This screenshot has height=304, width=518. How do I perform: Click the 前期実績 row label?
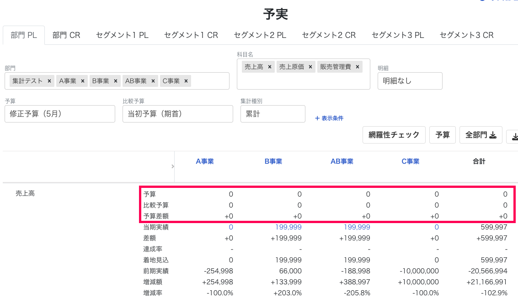pyautogui.click(x=156, y=271)
